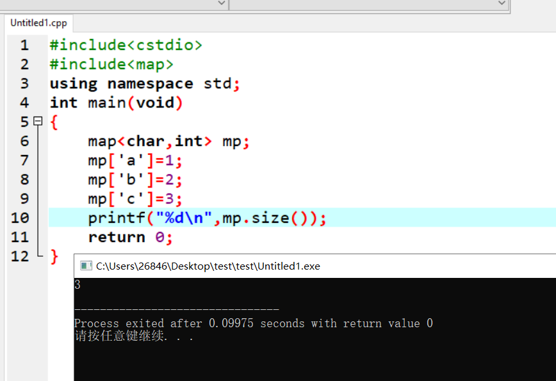
Task: Open the Untitled1.cpp editor tab
Action: tap(38, 23)
